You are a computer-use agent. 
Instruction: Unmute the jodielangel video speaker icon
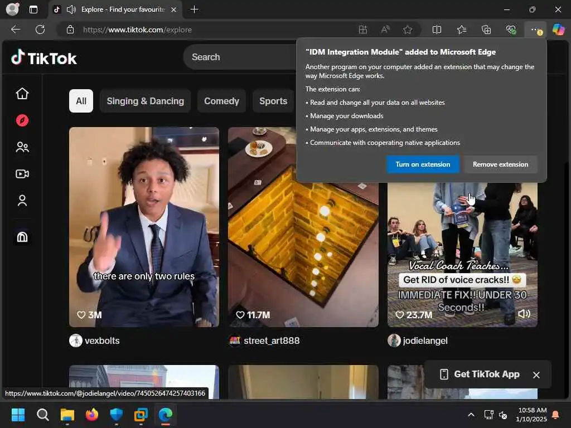524,314
